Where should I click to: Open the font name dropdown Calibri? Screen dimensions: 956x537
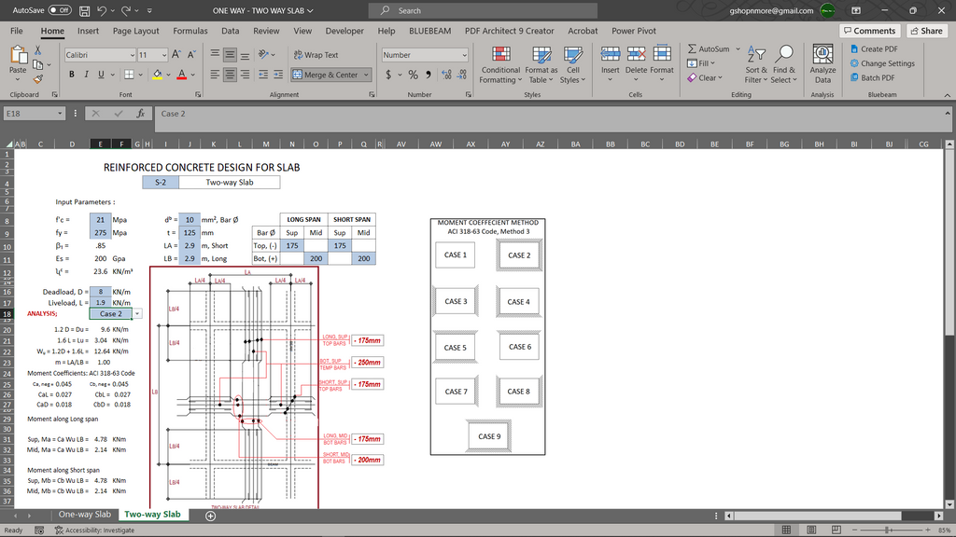pyautogui.click(x=132, y=55)
